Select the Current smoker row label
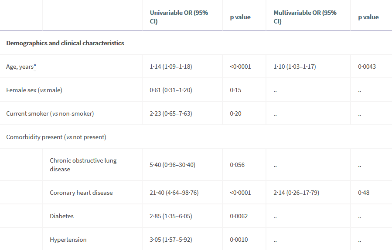The height and width of the screenshot is (250, 392). (x=50, y=113)
